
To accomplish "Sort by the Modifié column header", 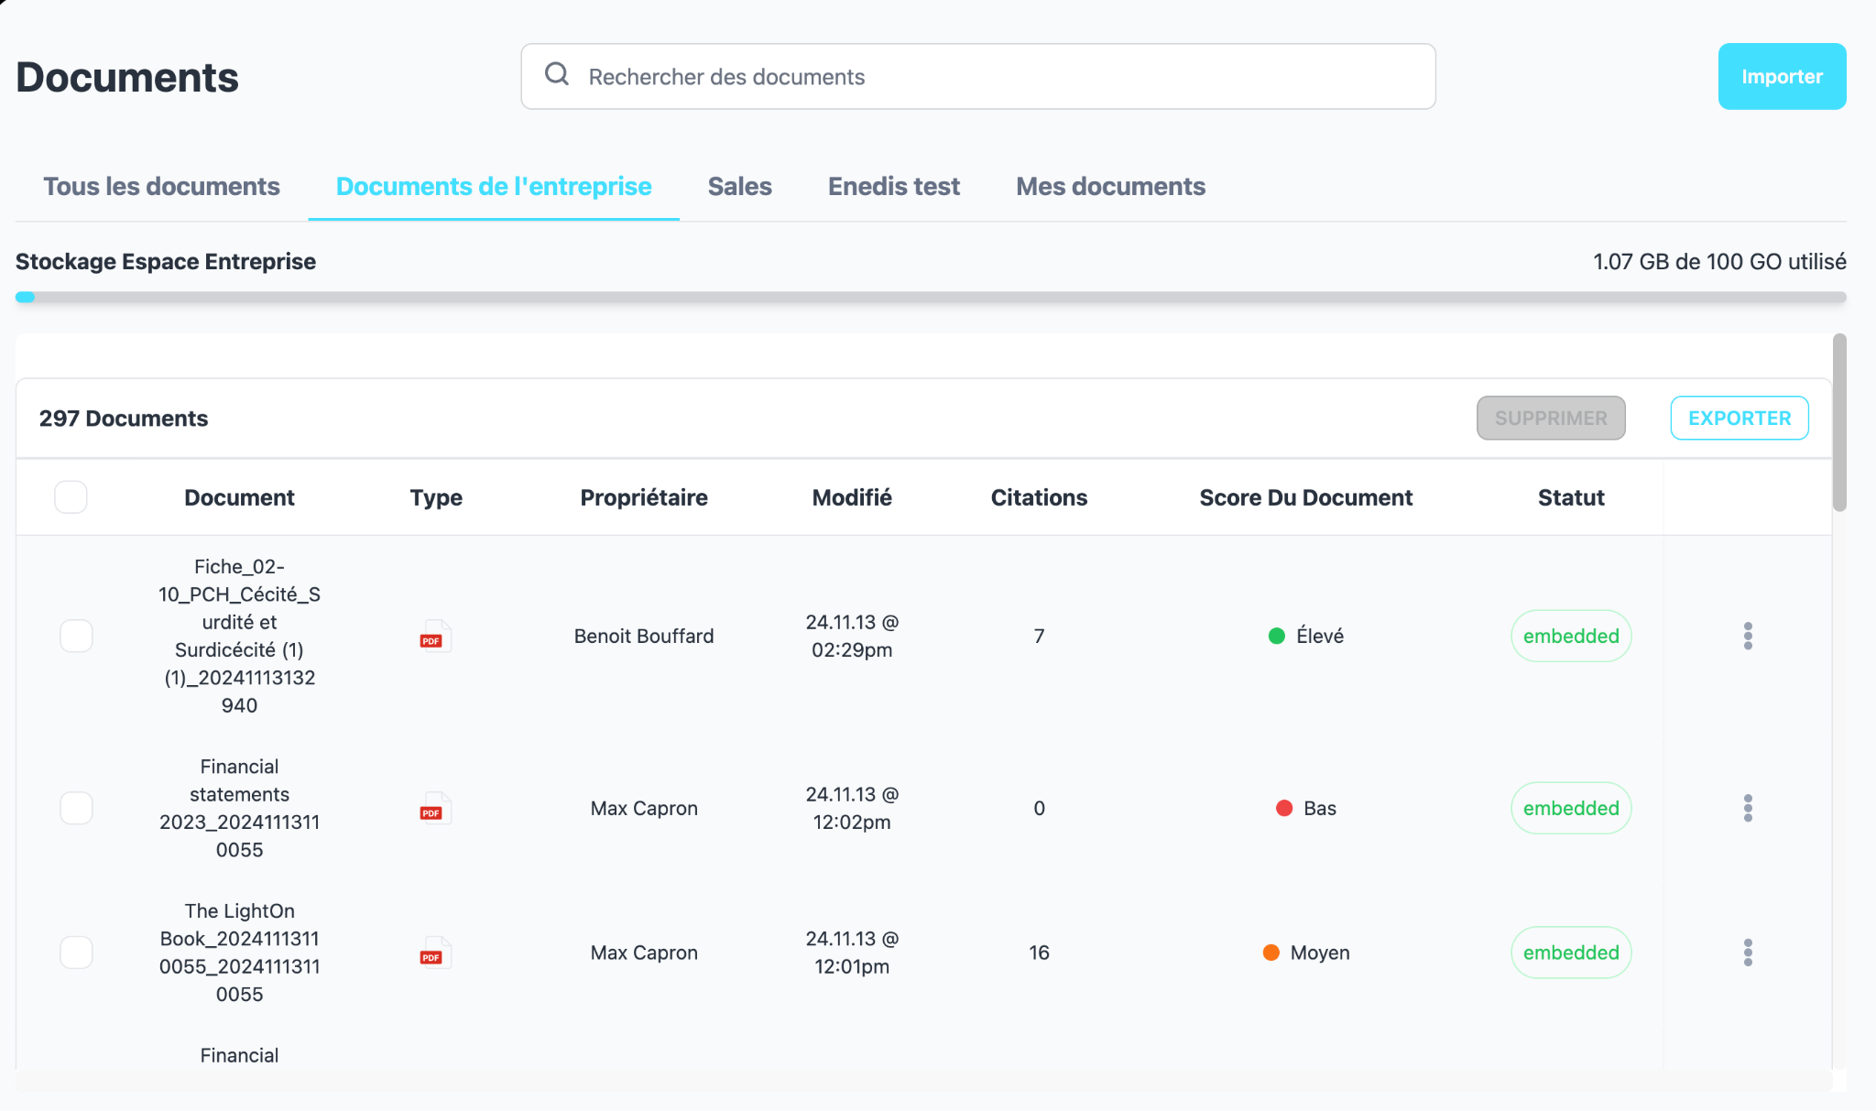I will pyautogui.click(x=851, y=497).
